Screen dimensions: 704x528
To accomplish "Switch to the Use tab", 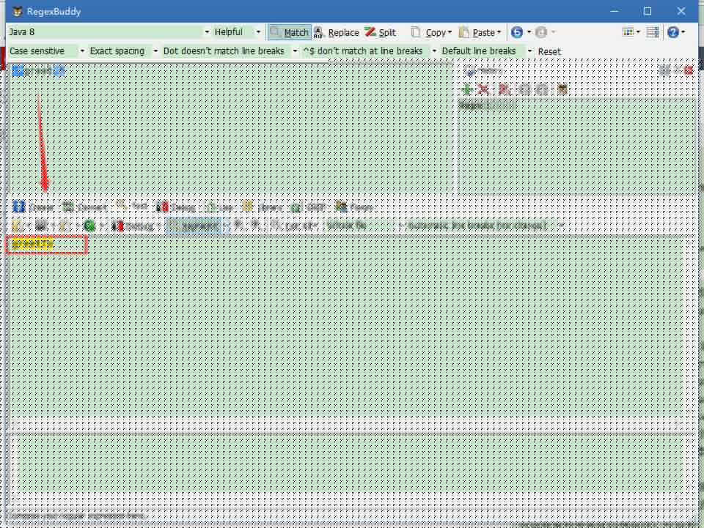I will click(219, 207).
